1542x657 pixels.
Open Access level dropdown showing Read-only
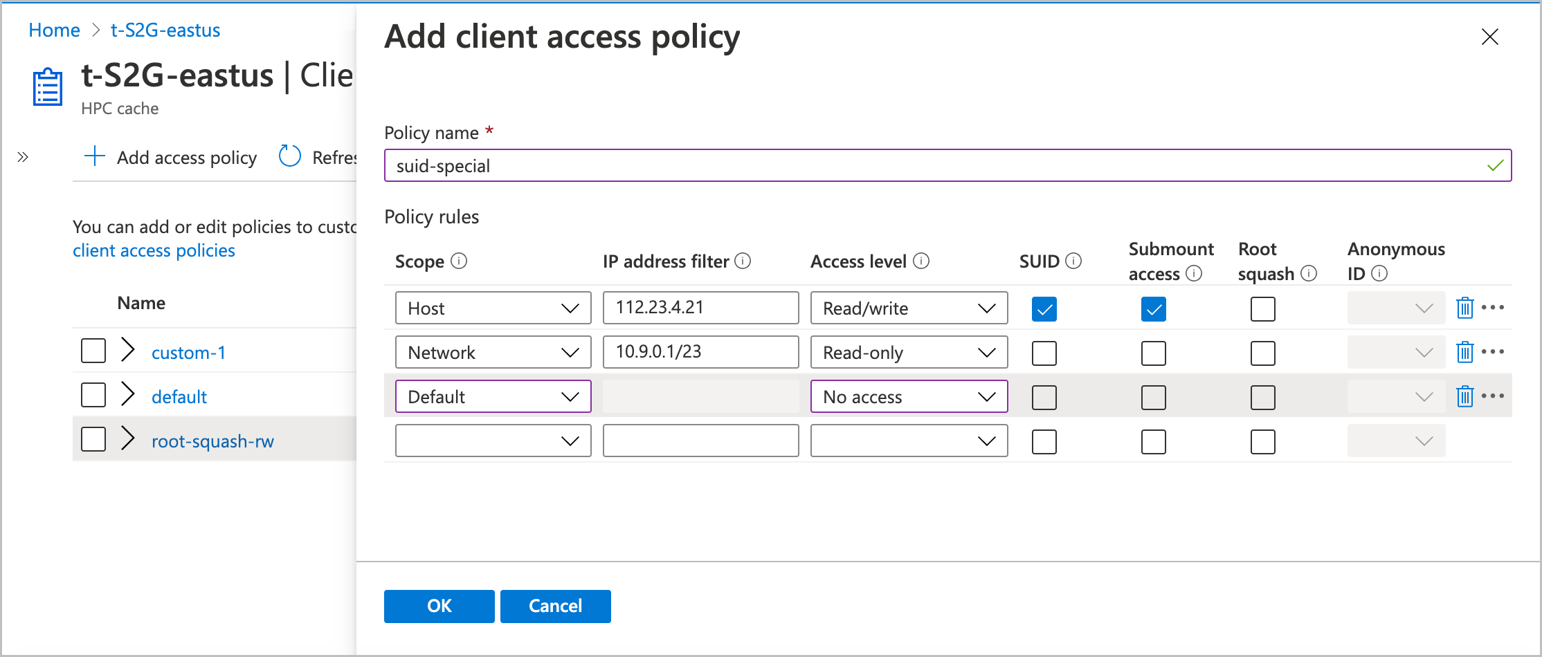click(x=908, y=353)
